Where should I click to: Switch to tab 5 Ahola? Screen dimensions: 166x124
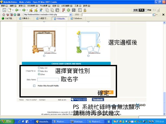point(77,18)
